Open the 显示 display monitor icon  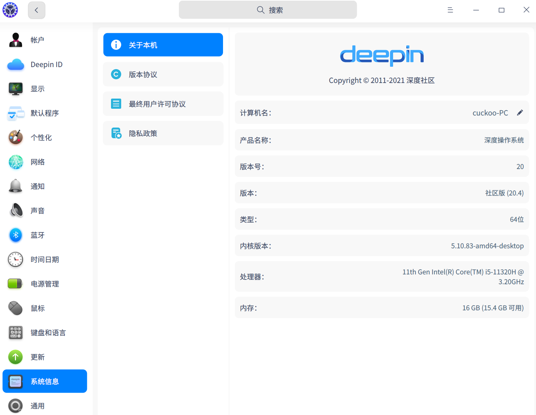point(16,89)
